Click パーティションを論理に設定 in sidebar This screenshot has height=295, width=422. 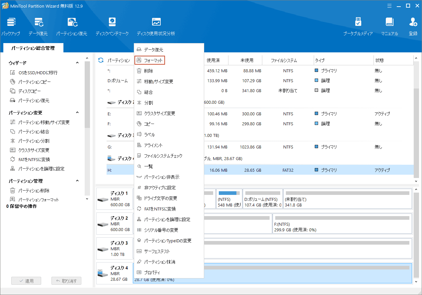[x=37, y=169]
